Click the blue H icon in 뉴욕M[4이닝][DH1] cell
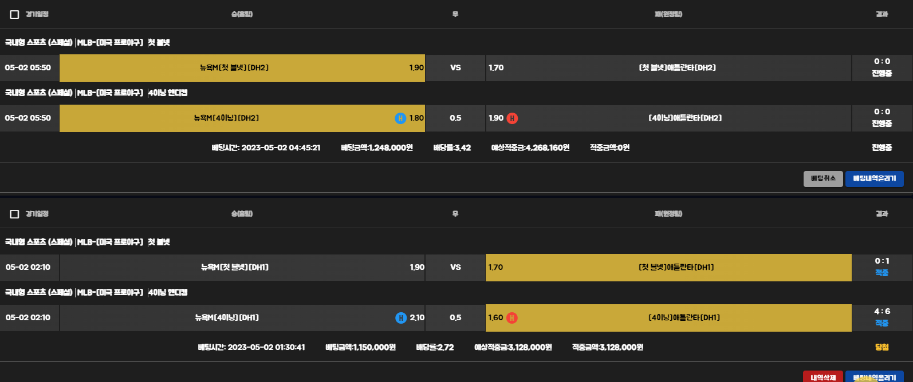Image resolution: width=913 pixels, height=382 pixels. coord(401,318)
